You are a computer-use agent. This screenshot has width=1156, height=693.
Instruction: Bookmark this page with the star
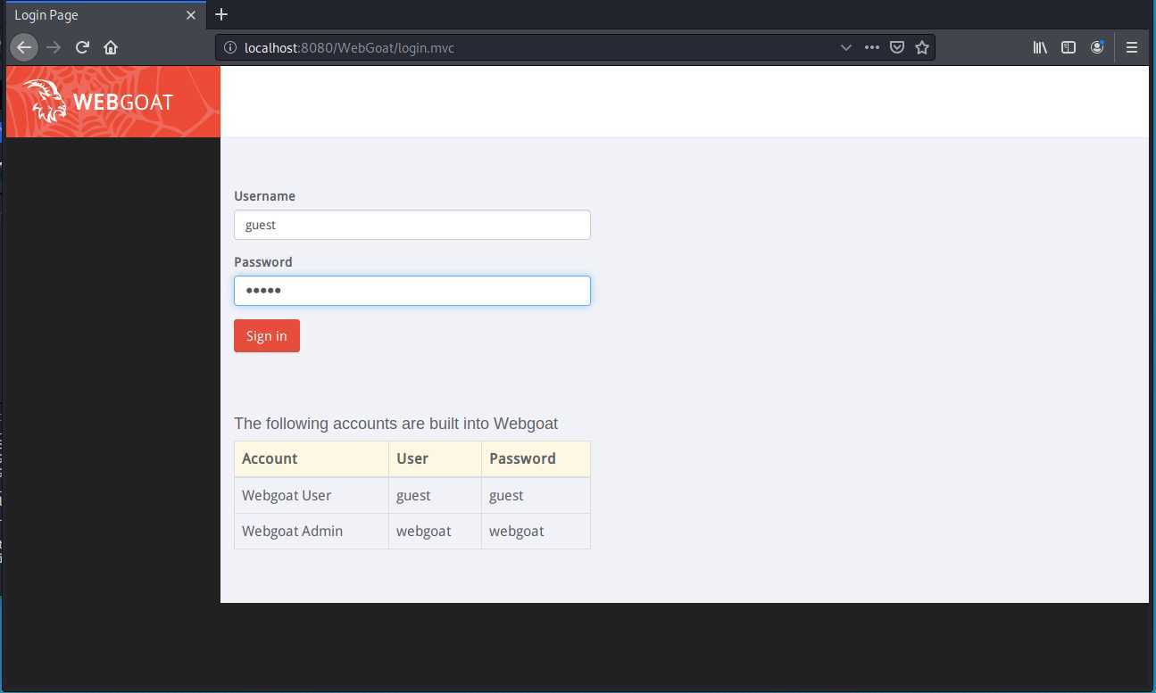pos(922,47)
